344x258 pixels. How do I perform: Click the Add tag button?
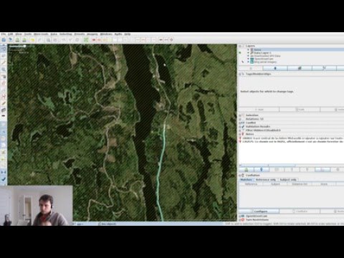259,110
